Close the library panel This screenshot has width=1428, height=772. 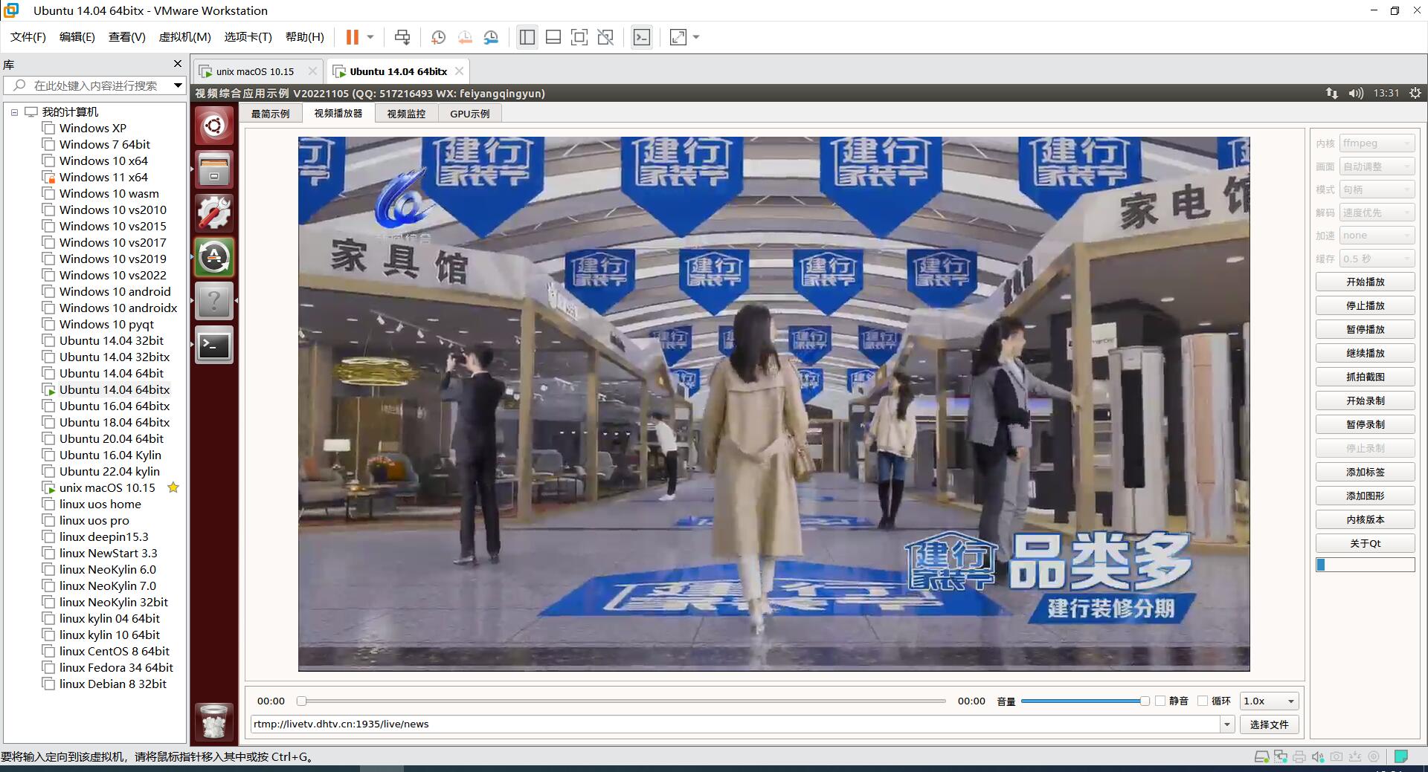point(177,64)
